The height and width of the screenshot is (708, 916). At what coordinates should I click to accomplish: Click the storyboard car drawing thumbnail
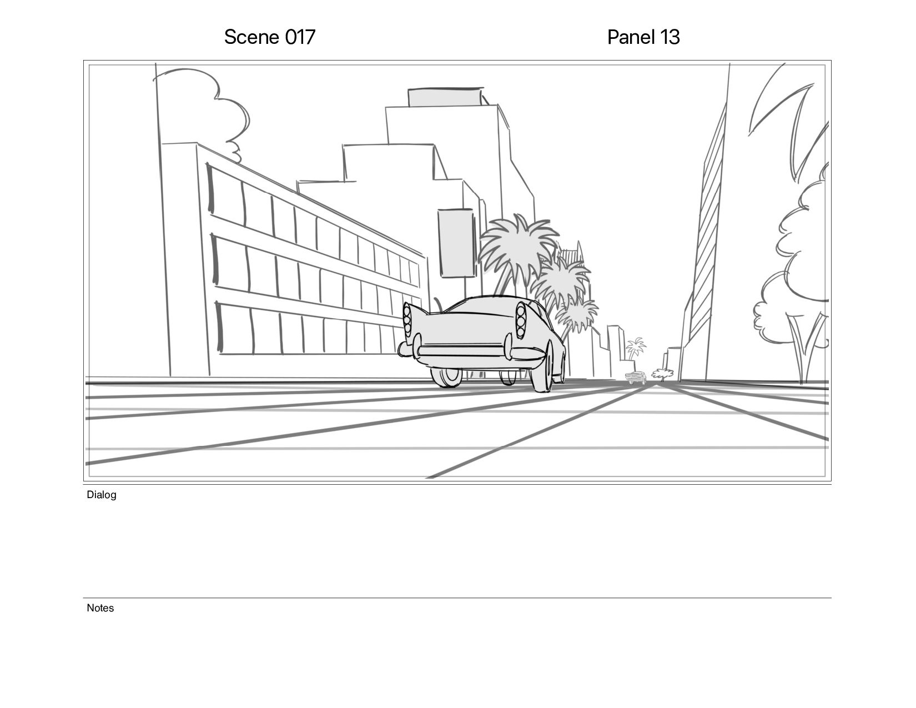[457, 270]
